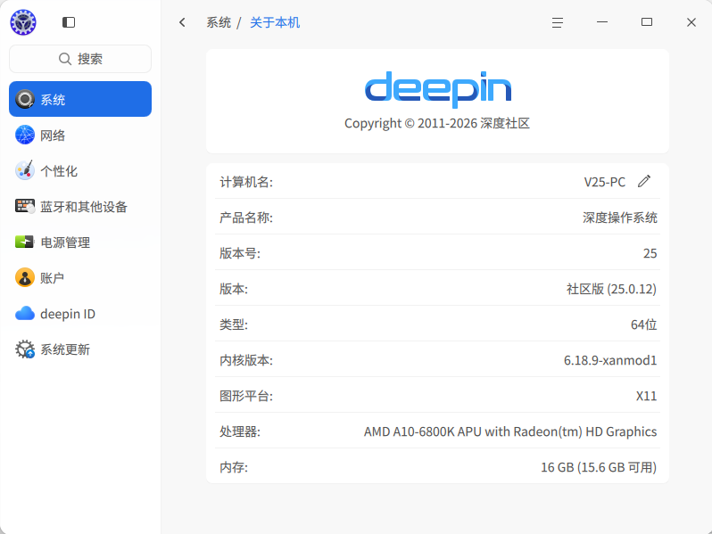Toggle the sidebar collapse icon
The image size is (712, 534).
pyautogui.click(x=69, y=22)
